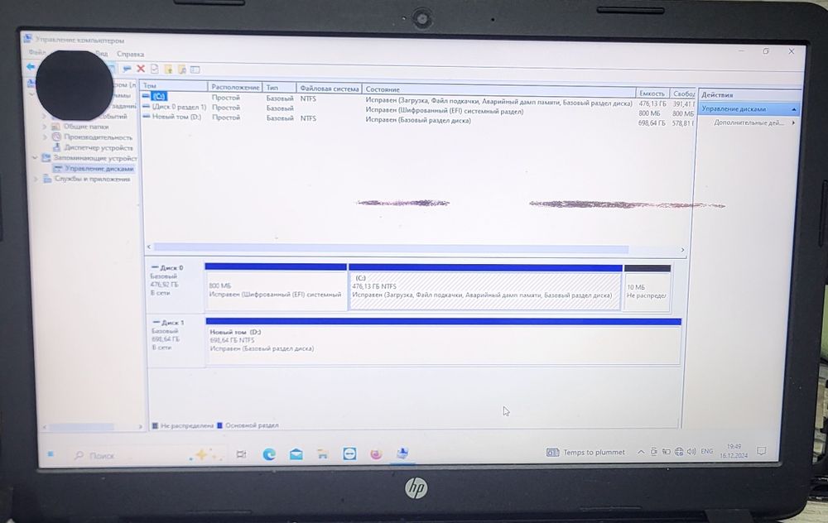This screenshot has height=523, width=828.
Task: Open the pink swirl app on taskbar
Action: 376,453
